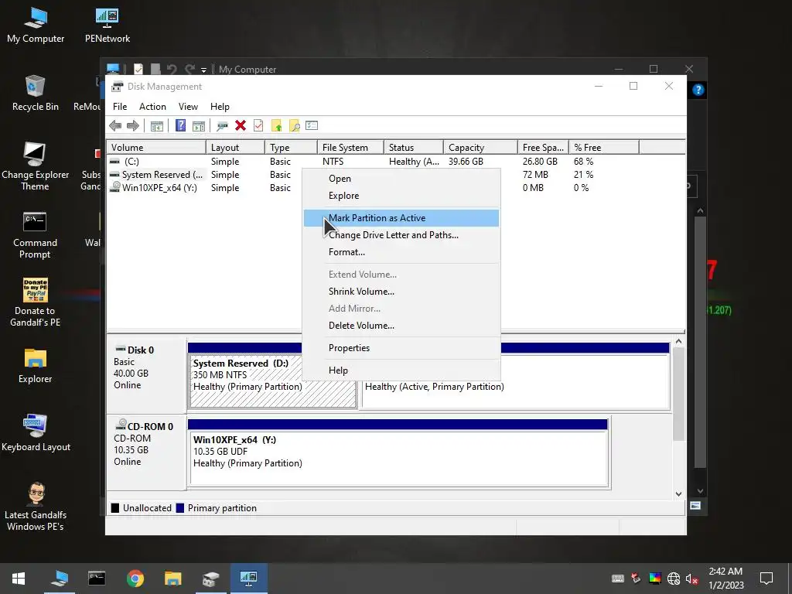Open PENetwork desktop icon
The image size is (792, 594).
107,26
